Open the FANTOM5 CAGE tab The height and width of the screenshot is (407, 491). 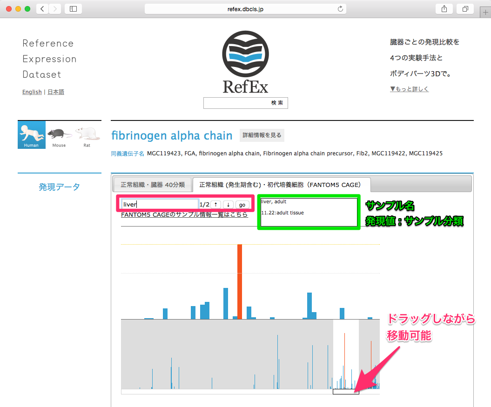point(282,185)
